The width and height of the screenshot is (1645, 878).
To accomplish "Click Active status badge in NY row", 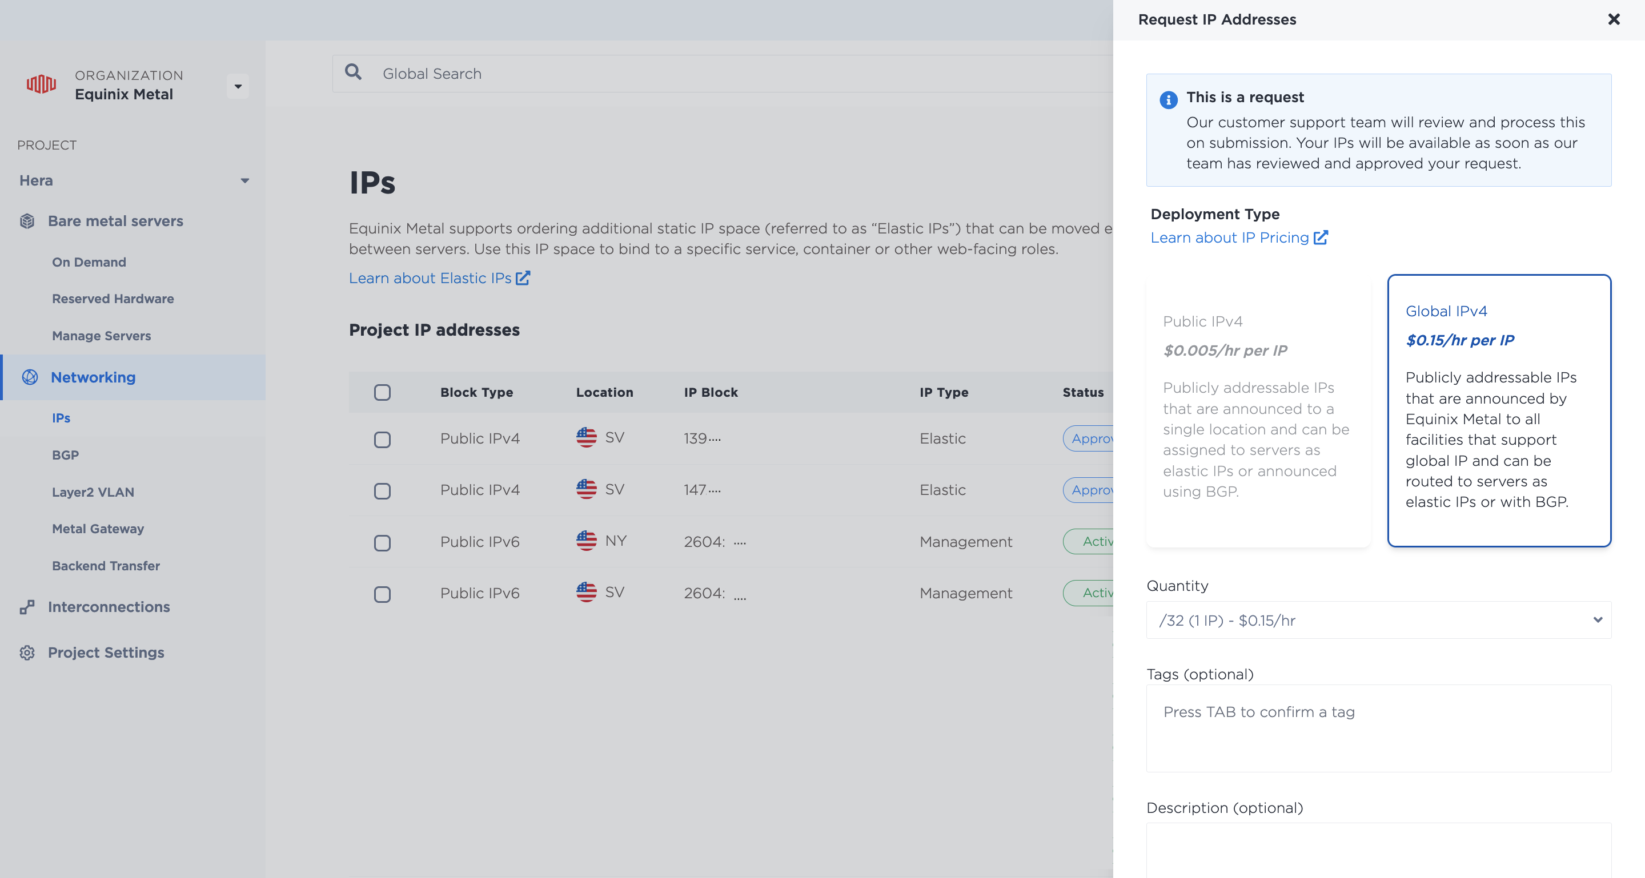I will (x=1088, y=541).
